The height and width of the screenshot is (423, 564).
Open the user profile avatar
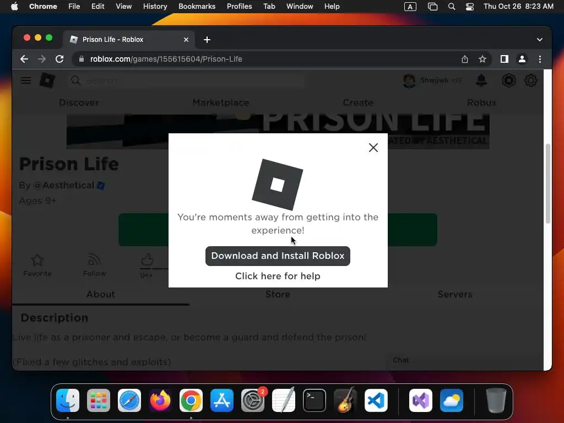[x=409, y=80]
